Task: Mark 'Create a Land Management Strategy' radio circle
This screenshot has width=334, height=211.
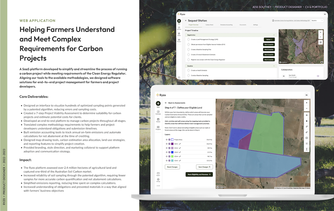Action: (x=188, y=39)
